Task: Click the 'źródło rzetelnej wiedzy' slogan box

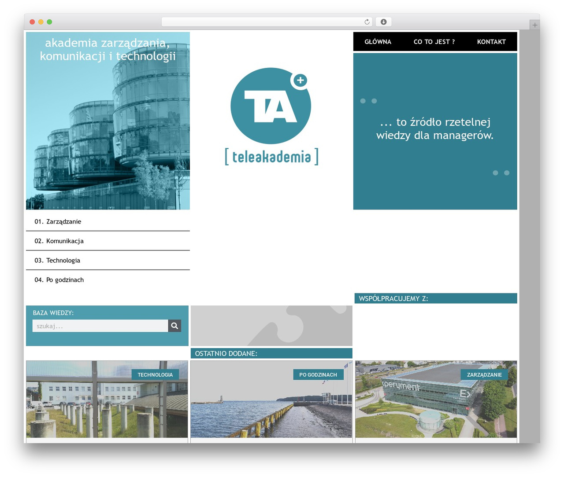Action: [x=435, y=131]
